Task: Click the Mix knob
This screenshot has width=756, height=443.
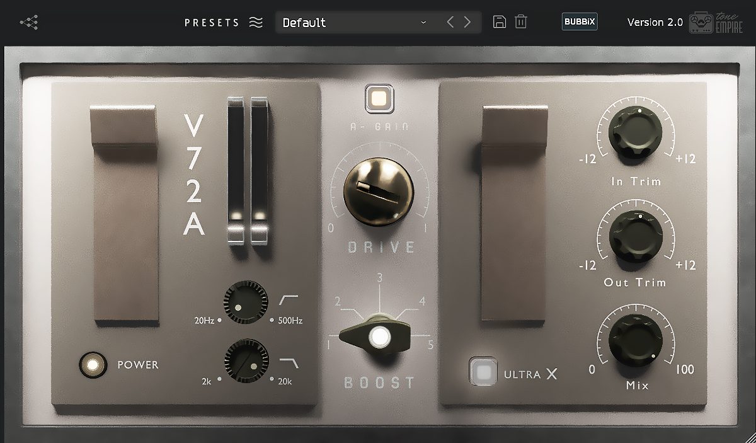Action: tap(636, 340)
